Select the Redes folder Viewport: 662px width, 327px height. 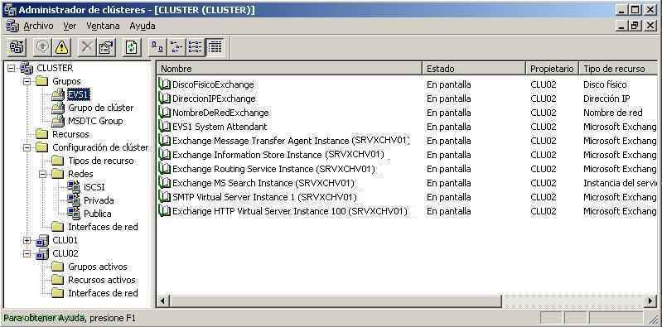click(x=80, y=174)
